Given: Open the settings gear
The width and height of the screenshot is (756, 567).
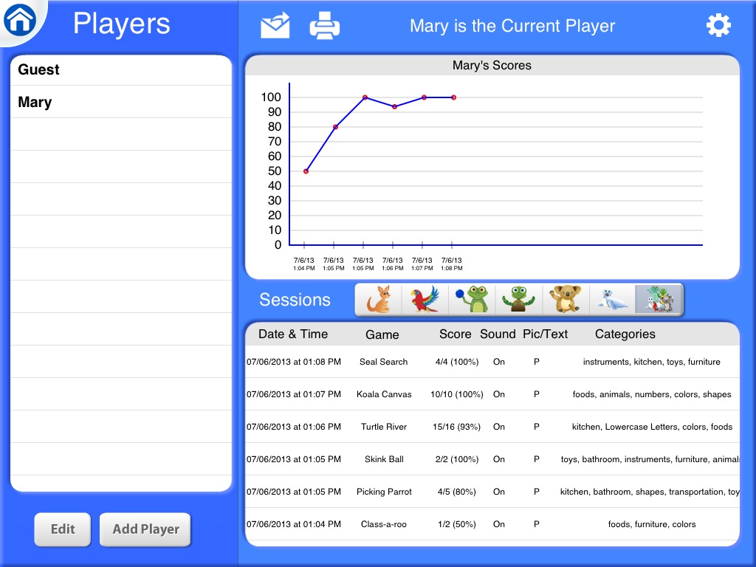Looking at the screenshot, I should (718, 26).
